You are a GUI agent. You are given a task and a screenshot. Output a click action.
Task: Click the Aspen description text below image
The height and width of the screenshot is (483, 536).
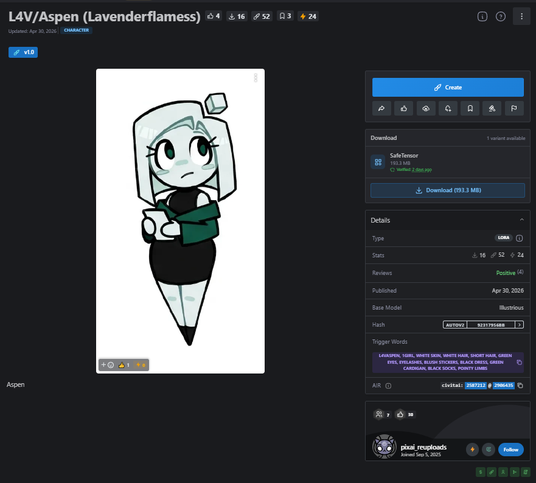tap(15, 384)
